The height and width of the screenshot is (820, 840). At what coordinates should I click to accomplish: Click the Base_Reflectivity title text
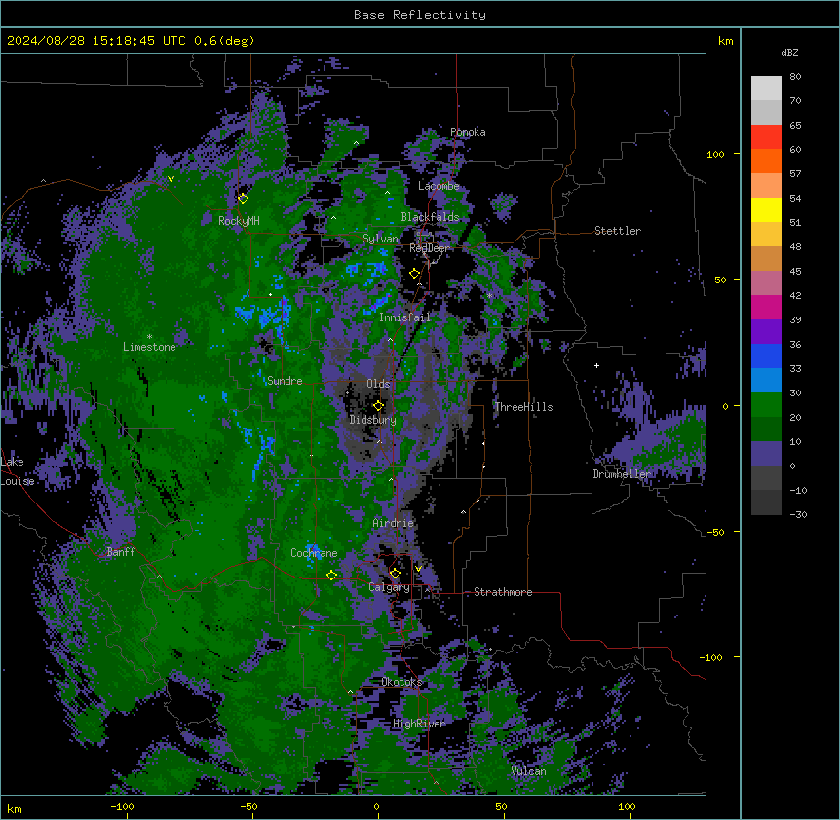point(420,15)
